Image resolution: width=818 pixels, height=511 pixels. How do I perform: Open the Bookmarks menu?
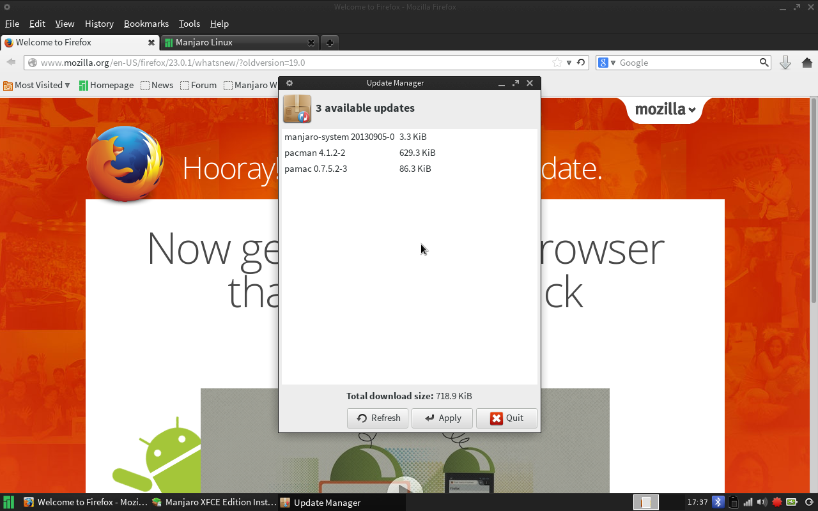[x=146, y=24]
